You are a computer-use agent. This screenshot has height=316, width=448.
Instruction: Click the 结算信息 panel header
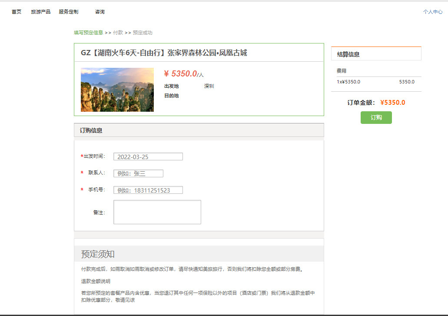coord(376,54)
